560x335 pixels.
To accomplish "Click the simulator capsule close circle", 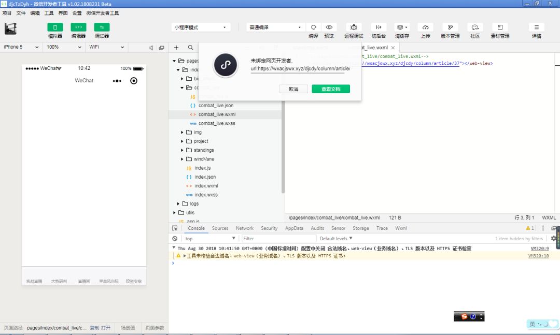I will (134, 81).
